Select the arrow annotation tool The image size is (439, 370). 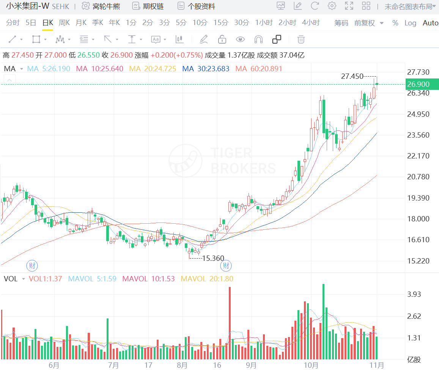coord(107,39)
